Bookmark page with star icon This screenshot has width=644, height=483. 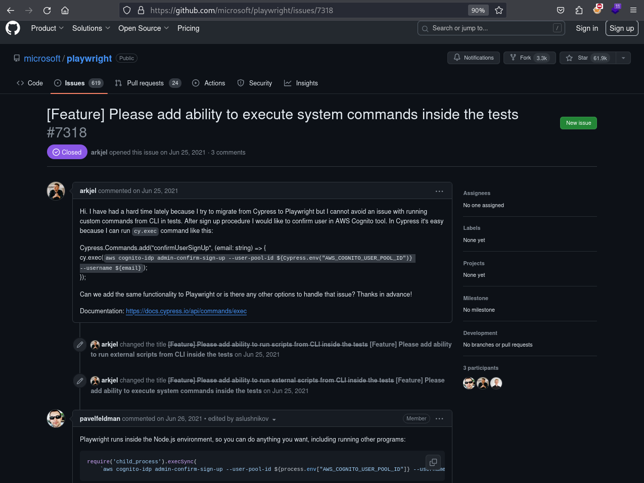(499, 10)
